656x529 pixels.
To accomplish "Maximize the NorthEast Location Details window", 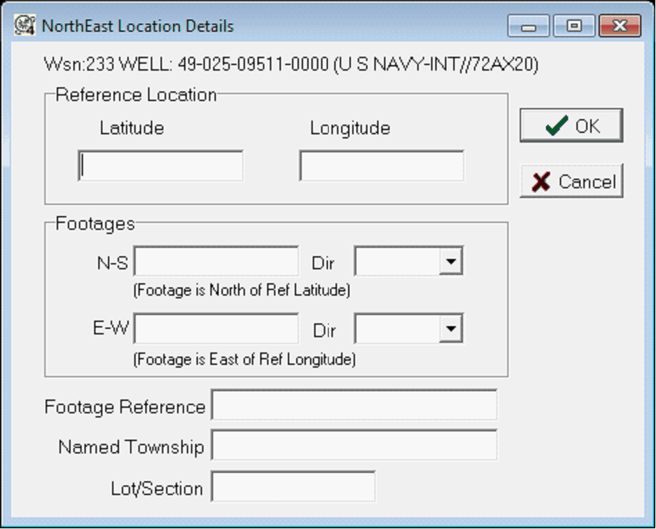I will point(574,26).
